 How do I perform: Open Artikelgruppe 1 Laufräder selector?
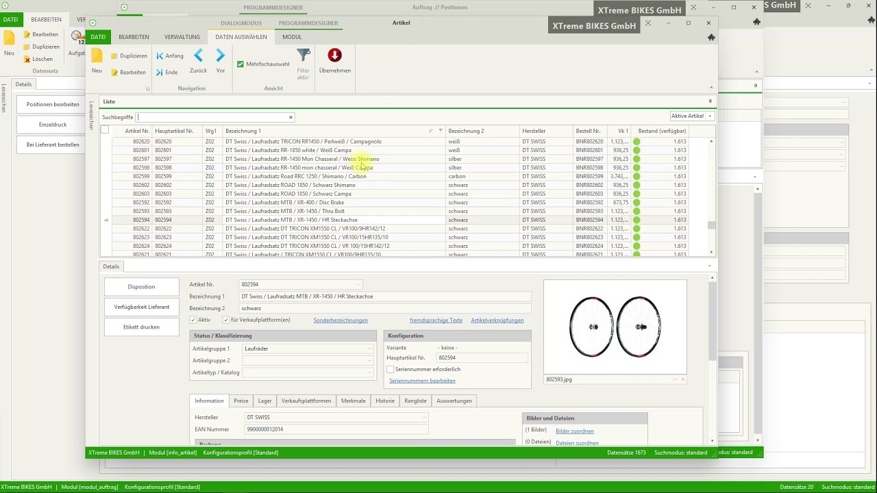[370, 349]
